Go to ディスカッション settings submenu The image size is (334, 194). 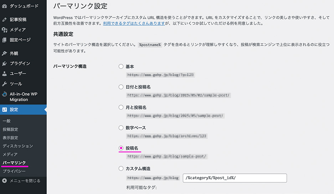click(x=18, y=146)
